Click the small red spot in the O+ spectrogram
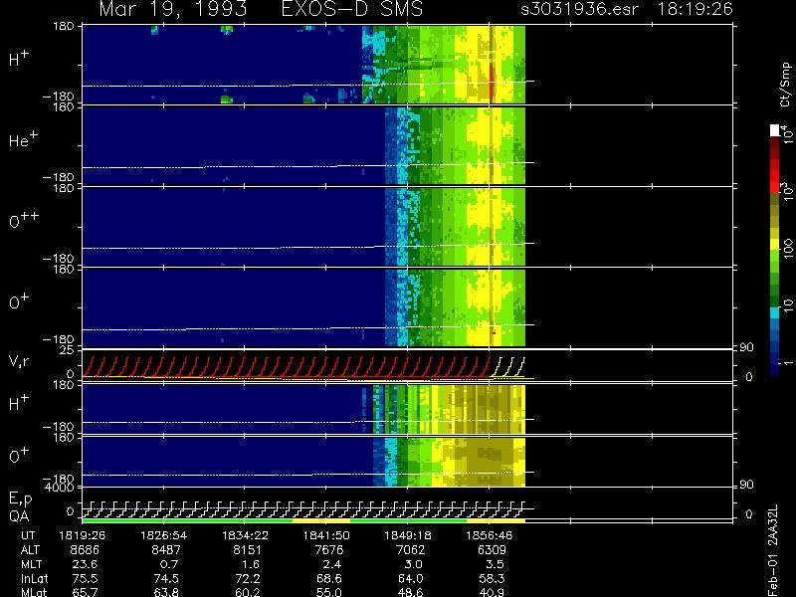Image resolution: width=796 pixels, height=597 pixels. click(x=494, y=333)
